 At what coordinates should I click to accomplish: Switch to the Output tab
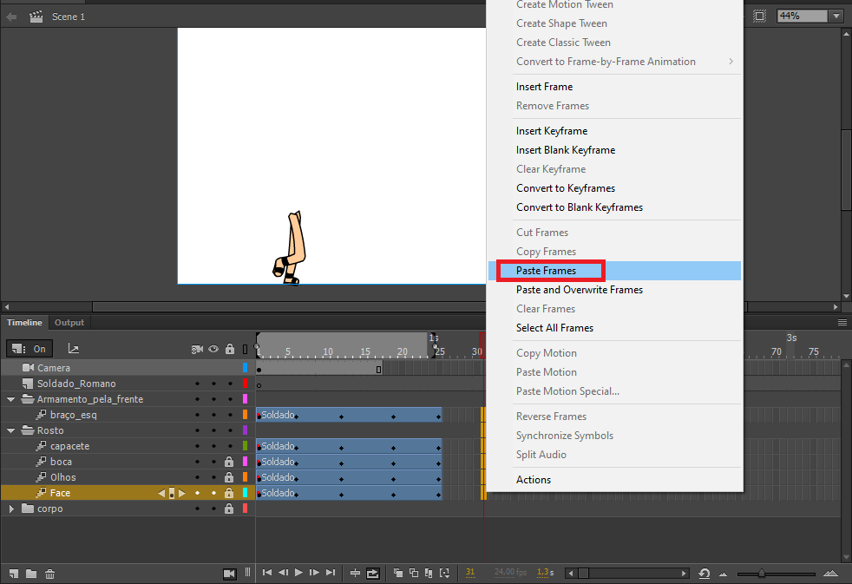point(69,322)
